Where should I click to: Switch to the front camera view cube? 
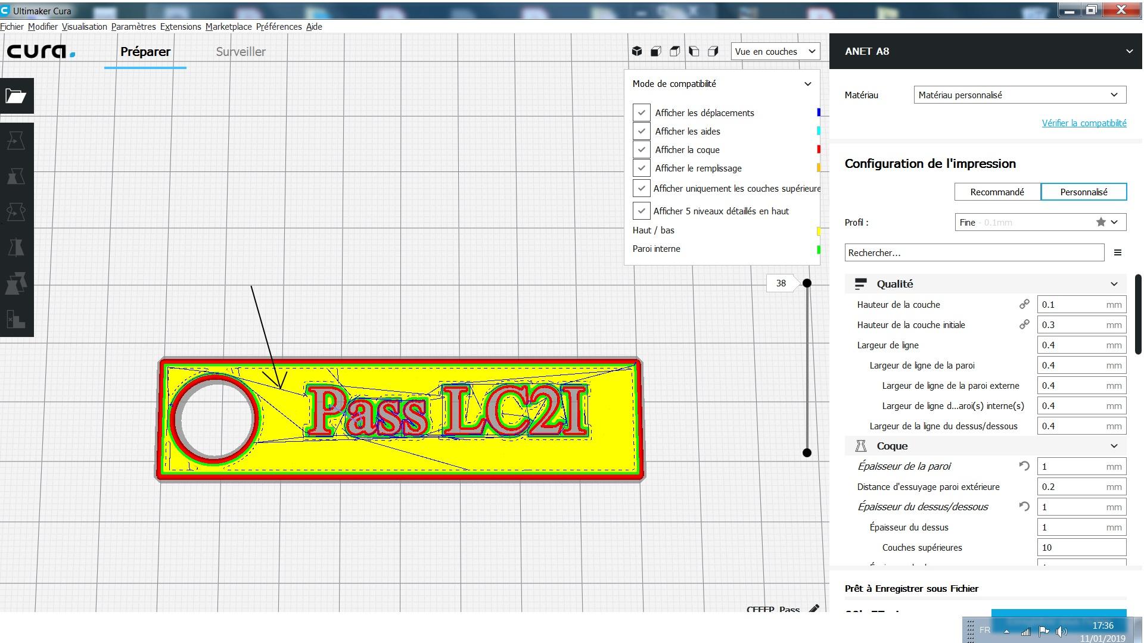[x=656, y=51]
